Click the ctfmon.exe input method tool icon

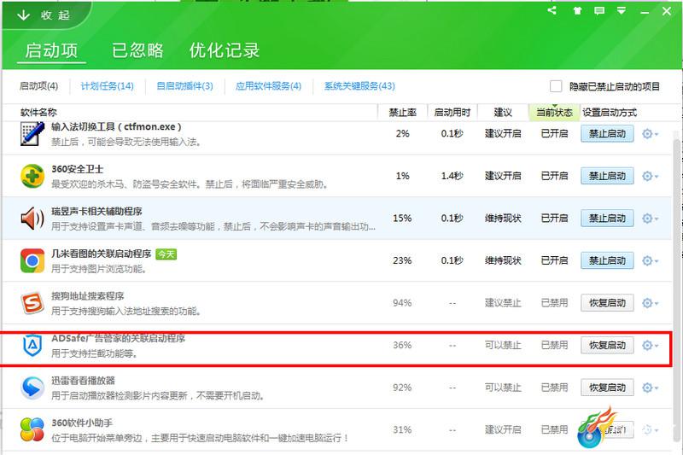tap(32, 134)
